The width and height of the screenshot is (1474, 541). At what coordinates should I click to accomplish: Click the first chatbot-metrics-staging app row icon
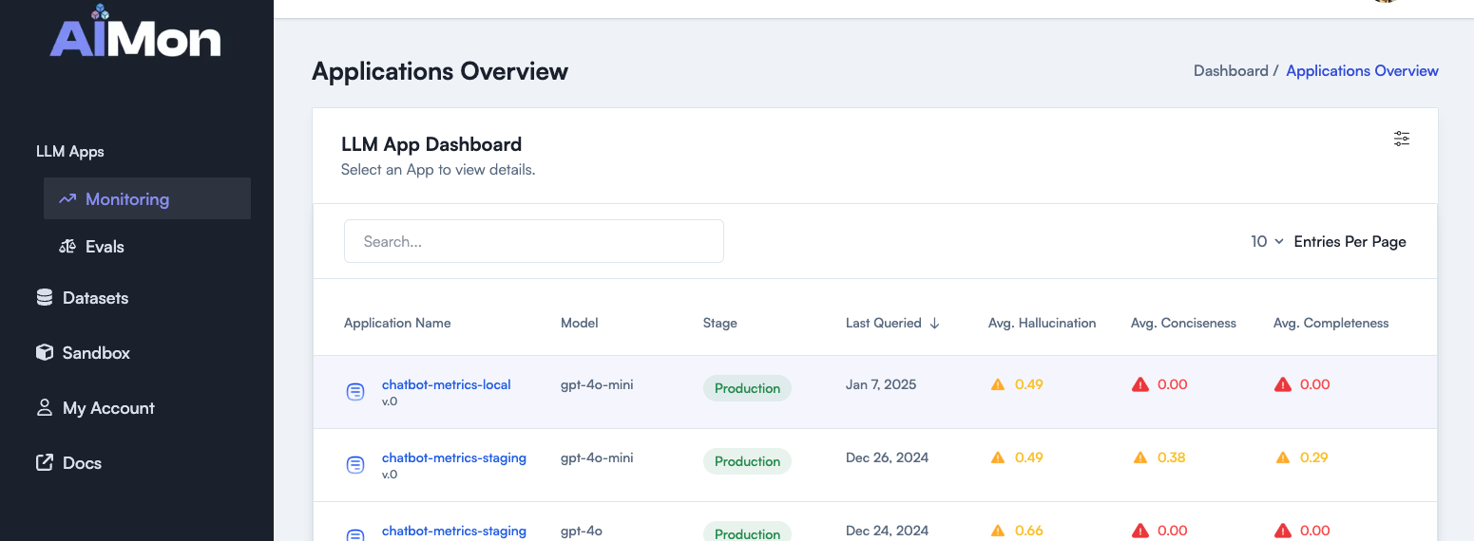(355, 465)
